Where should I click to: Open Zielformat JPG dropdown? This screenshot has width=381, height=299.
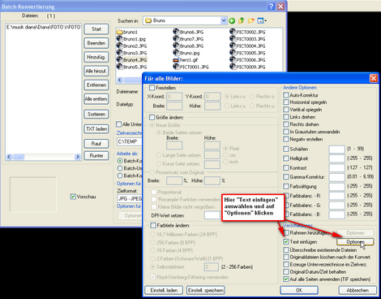point(130,198)
